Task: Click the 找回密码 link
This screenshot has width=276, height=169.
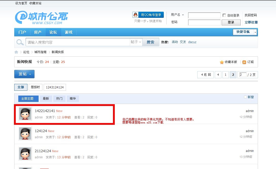Action: [x=251, y=15]
